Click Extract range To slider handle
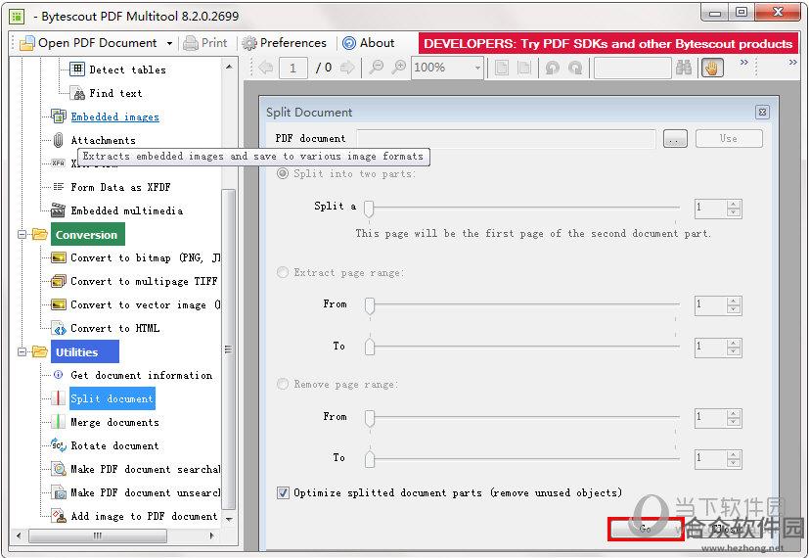Screen dimensions: 809x558 click(x=370, y=347)
